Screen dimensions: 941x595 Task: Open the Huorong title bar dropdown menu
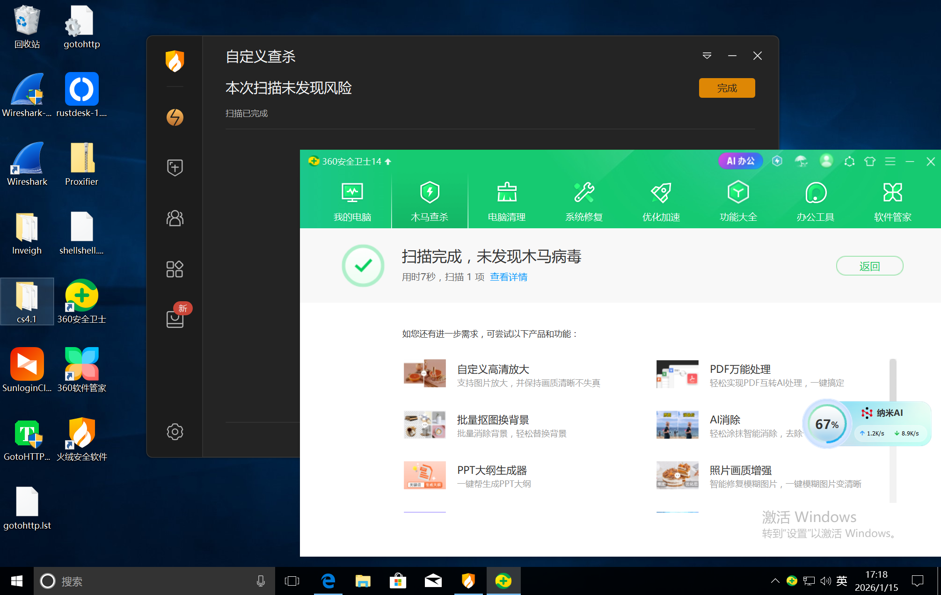point(707,56)
